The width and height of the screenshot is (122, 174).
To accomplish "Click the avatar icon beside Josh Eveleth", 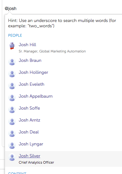I will point(12,85).
